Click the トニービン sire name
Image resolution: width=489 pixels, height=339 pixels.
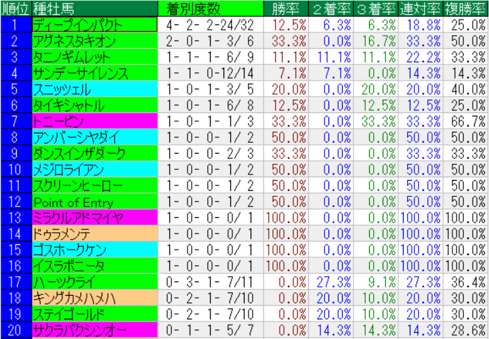pyautogui.click(x=95, y=121)
